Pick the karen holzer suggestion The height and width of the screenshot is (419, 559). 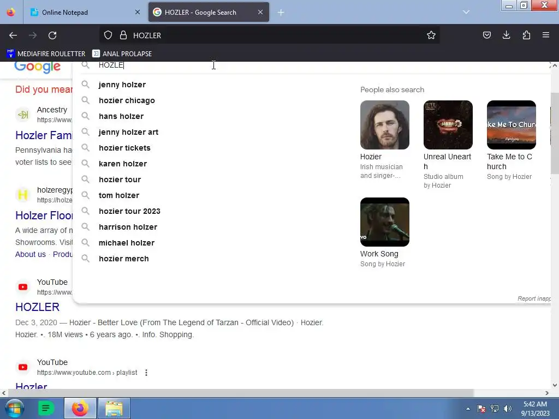coord(123,164)
